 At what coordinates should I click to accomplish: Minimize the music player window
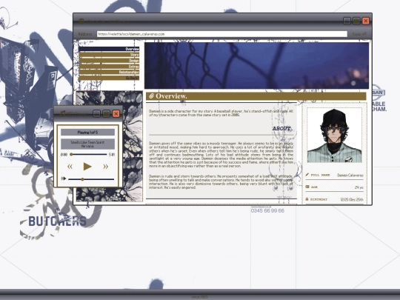pyautogui.click(x=97, y=113)
